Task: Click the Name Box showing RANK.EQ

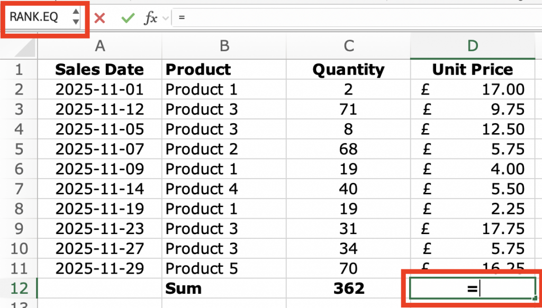Action: (x=36, y=17)
